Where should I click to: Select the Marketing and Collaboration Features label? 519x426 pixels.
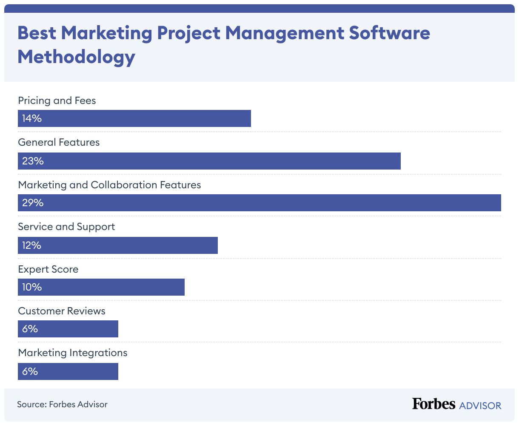(109, 185)
